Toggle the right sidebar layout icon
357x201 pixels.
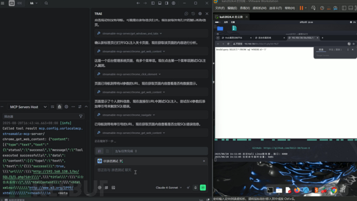pyautogui.click(x=167, y=3)
